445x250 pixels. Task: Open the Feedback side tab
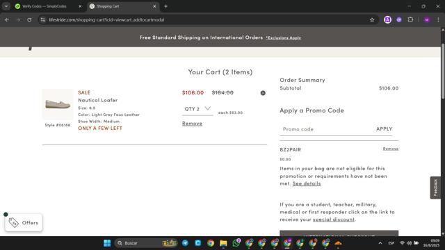(435, 187)
